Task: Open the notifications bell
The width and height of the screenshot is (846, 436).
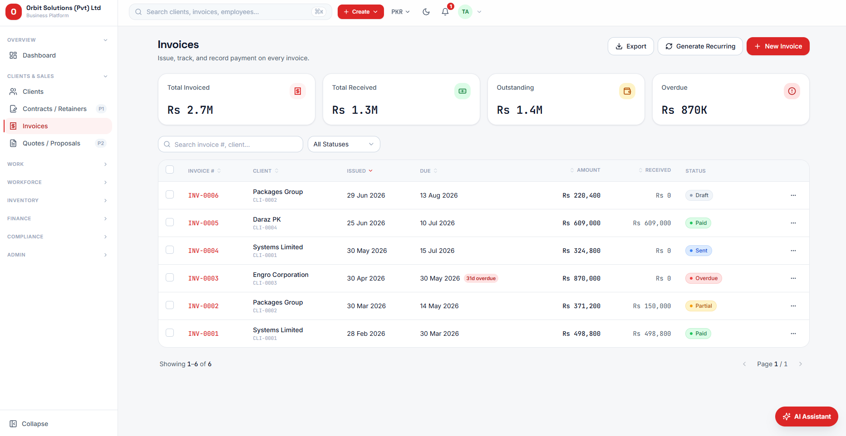Action: click(x=445, y=12)
